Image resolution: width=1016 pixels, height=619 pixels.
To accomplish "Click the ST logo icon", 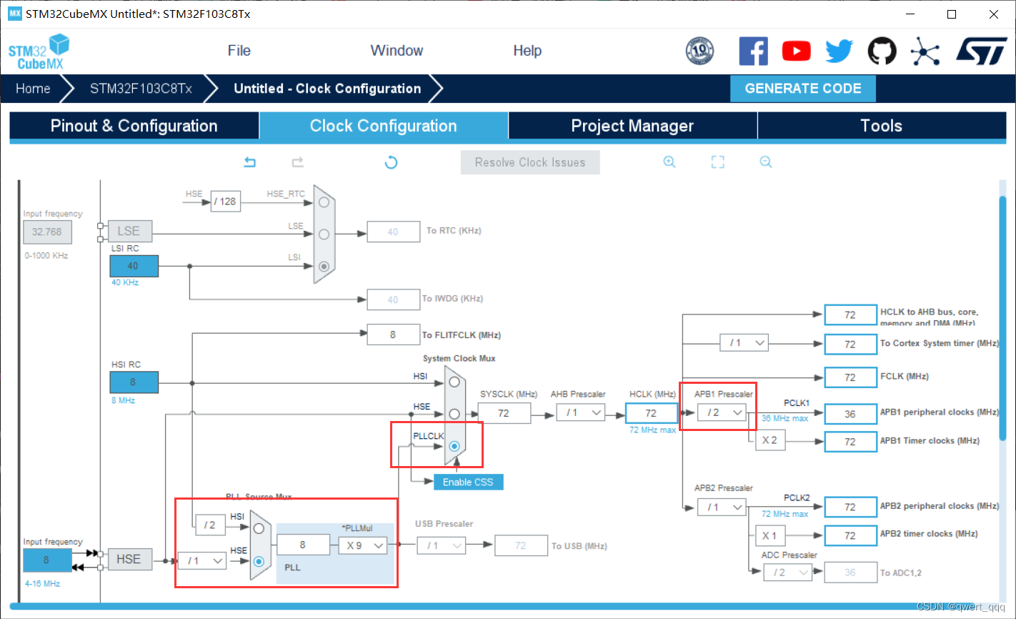I will (x=982, y=51).
